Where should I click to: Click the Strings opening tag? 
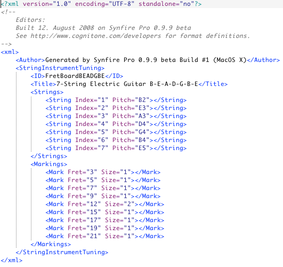47,92
